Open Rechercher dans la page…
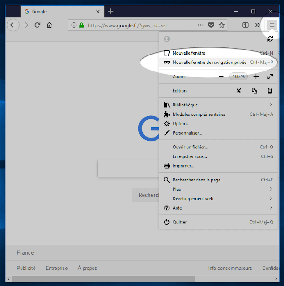 218,180
